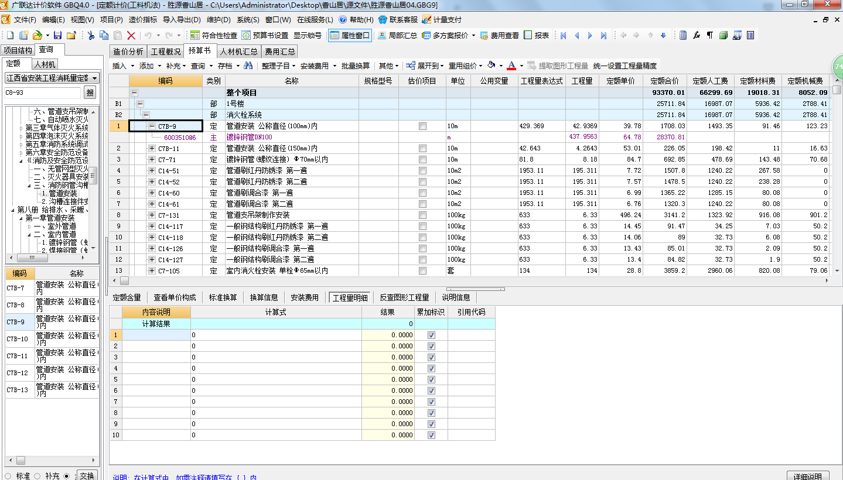Collapse the C7B-9 row expander
843x480 pixels.
[x=152, y=126]
